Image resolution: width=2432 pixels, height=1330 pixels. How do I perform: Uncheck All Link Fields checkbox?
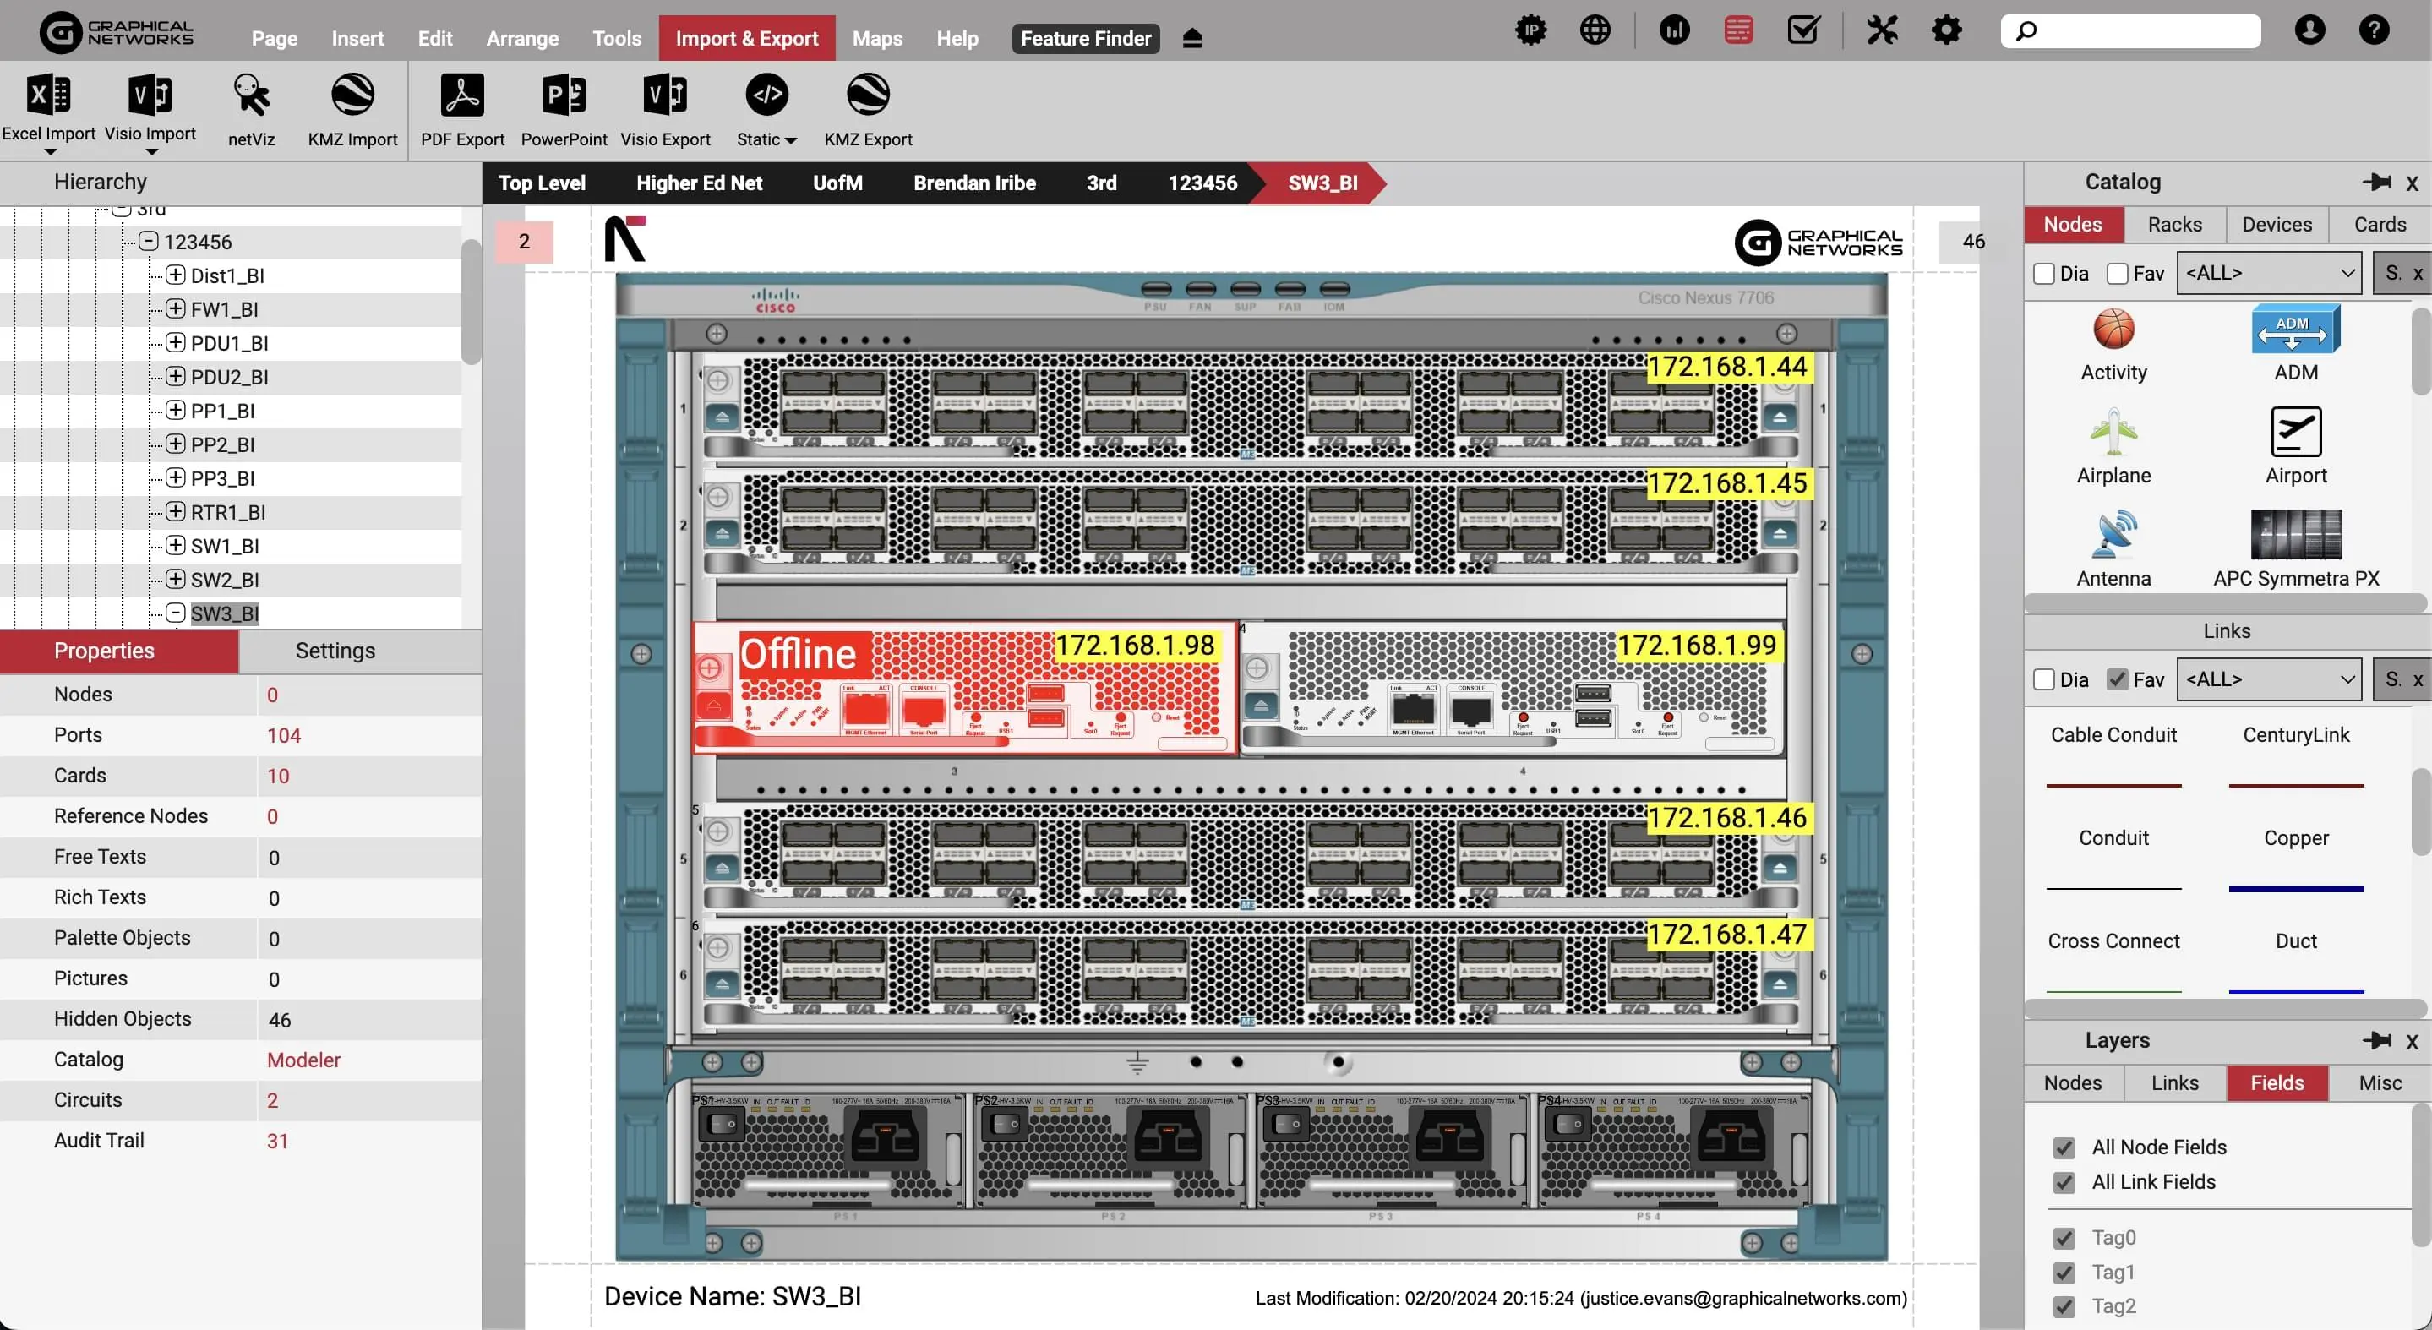tap(2064, 1183)
